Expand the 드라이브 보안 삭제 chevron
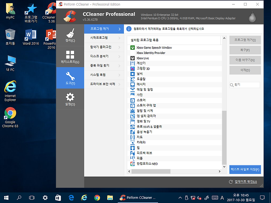 (x=119, y=84)
